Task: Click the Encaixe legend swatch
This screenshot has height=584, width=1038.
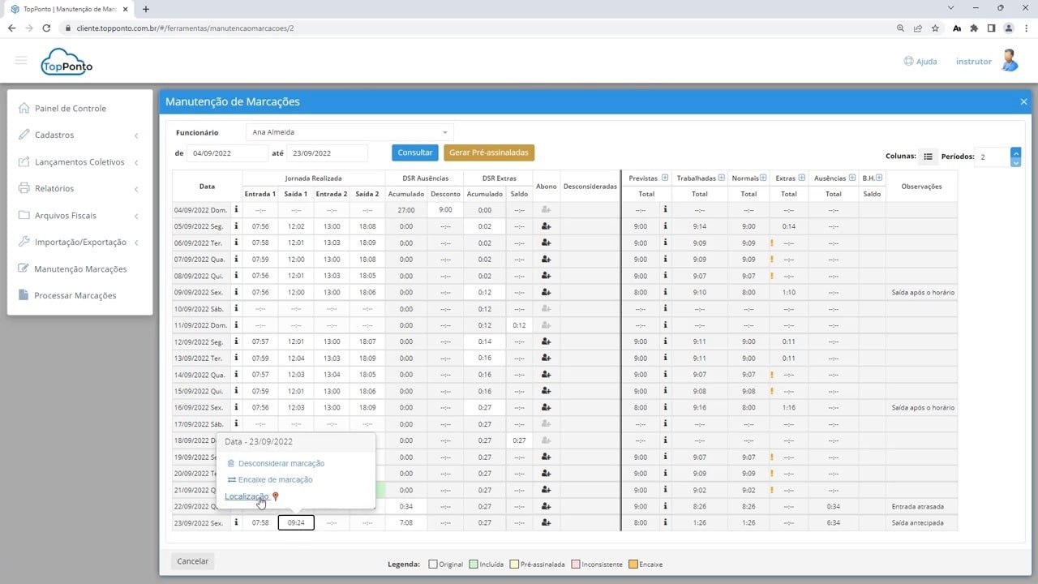Action: [x=634, y=565]
